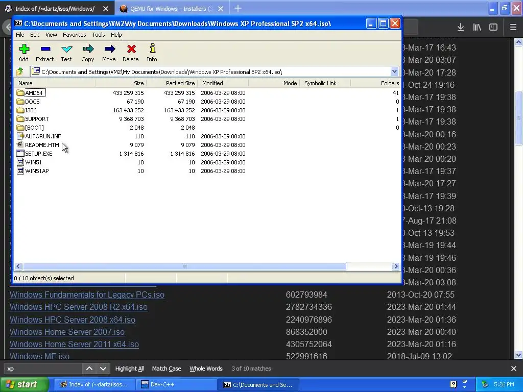Click the Delete toolbar icon
Screen dimensions: 523x392
click(131, 50)
